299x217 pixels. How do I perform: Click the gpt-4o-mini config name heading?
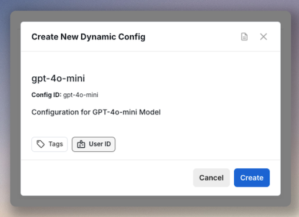[x=58, y=79]
